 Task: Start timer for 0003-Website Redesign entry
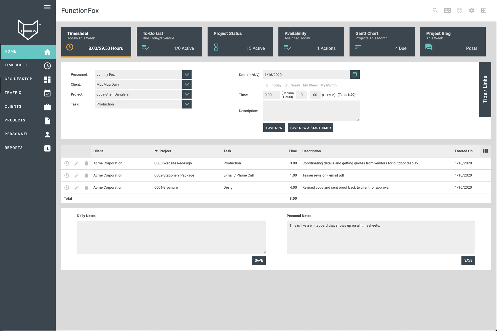click(67, 163)
